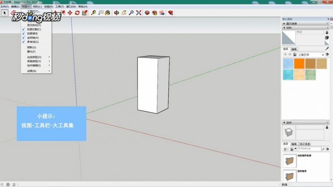Select the green material swatch
The height and width of the screenshot is (187, 333).
310,75
